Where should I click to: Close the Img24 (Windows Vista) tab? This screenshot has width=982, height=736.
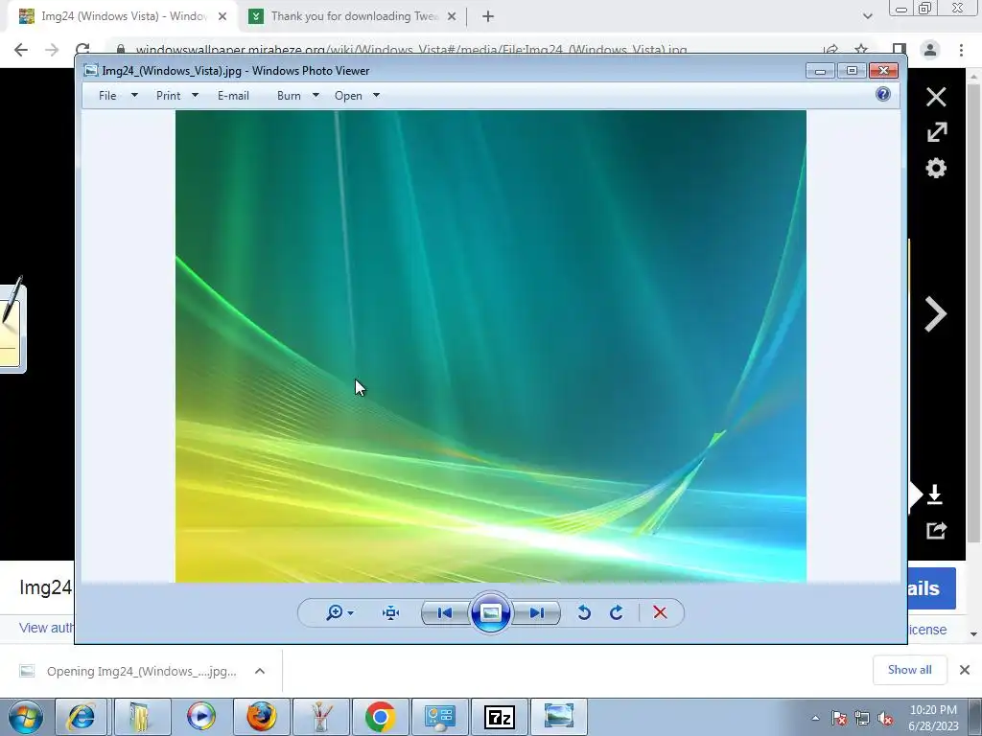[222, 16]
